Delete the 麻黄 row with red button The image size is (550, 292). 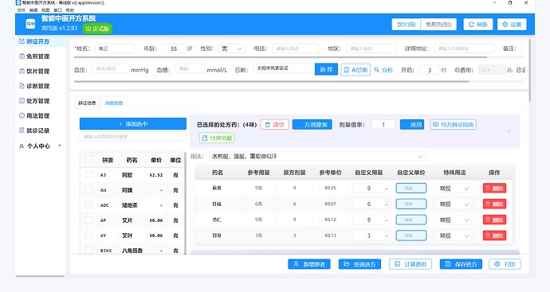pos(494,188)
